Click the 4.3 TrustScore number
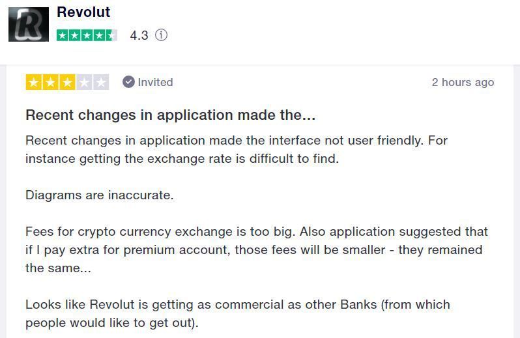 coord(139,35)
